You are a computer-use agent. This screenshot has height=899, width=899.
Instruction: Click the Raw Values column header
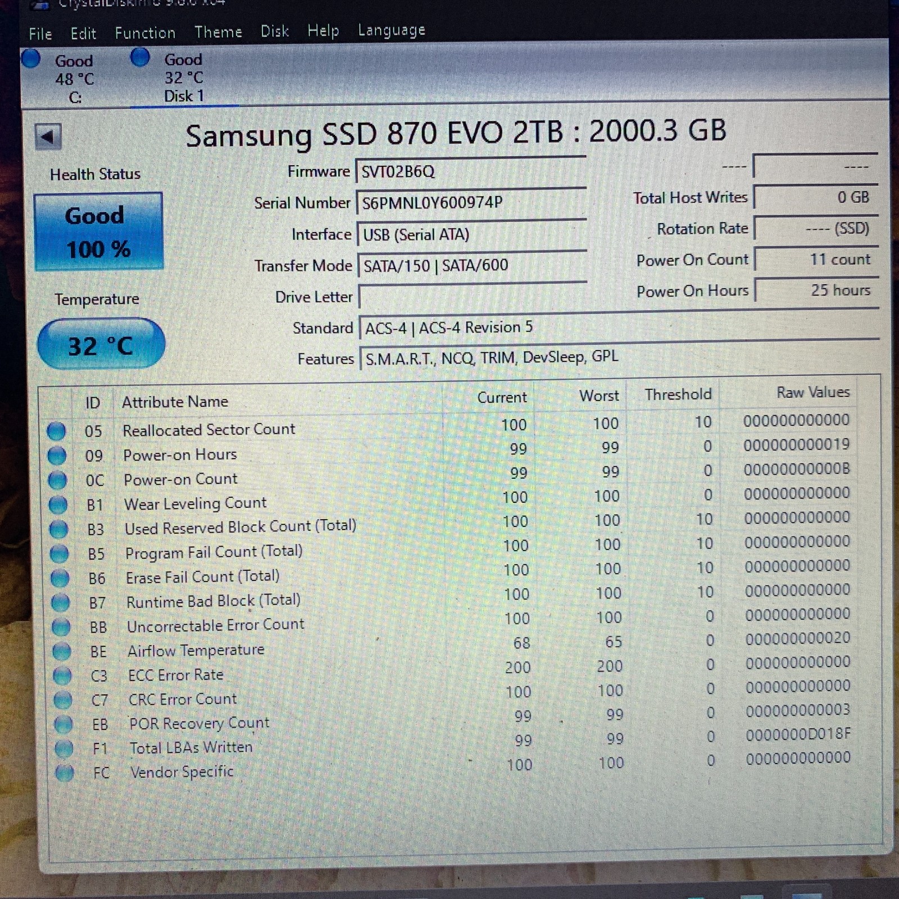tap(812, 392)
